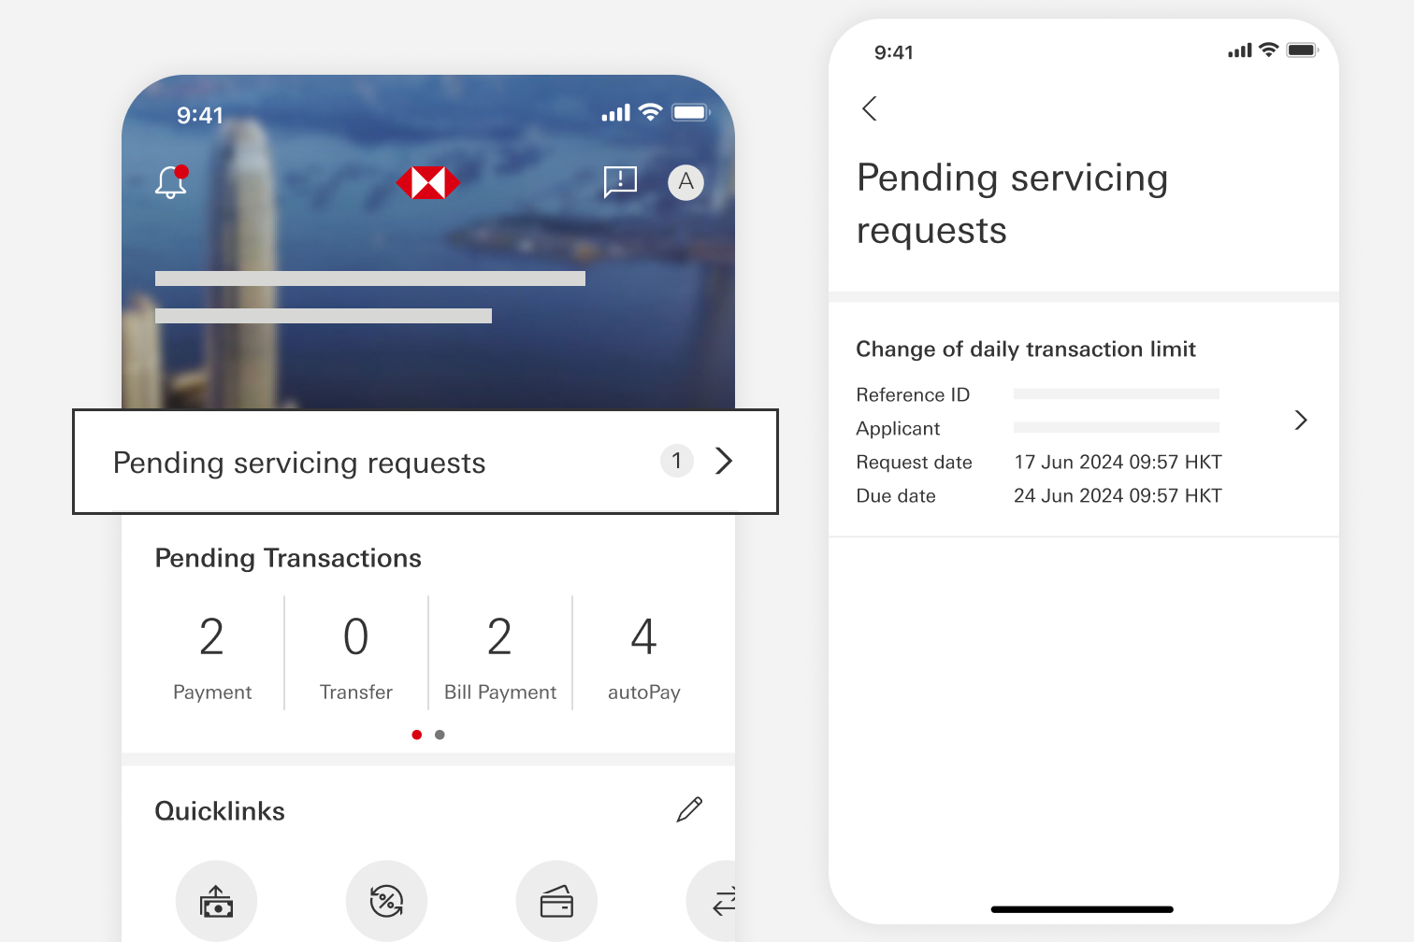Tap the card wallet quicklink icon
1414x942 pixels.
coord(556,901)
